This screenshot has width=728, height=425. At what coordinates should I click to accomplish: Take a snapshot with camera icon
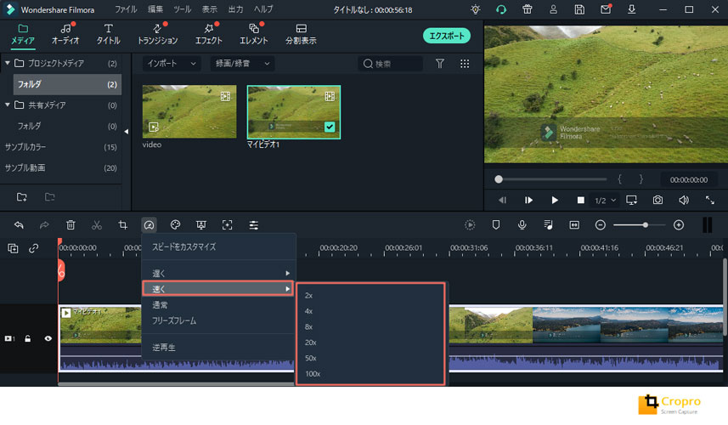(657, 201)
